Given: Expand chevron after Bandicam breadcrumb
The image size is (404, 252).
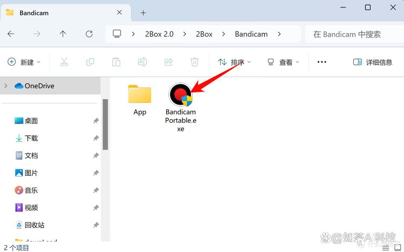Looking at the screenshot, I should (x=279, y=34).
